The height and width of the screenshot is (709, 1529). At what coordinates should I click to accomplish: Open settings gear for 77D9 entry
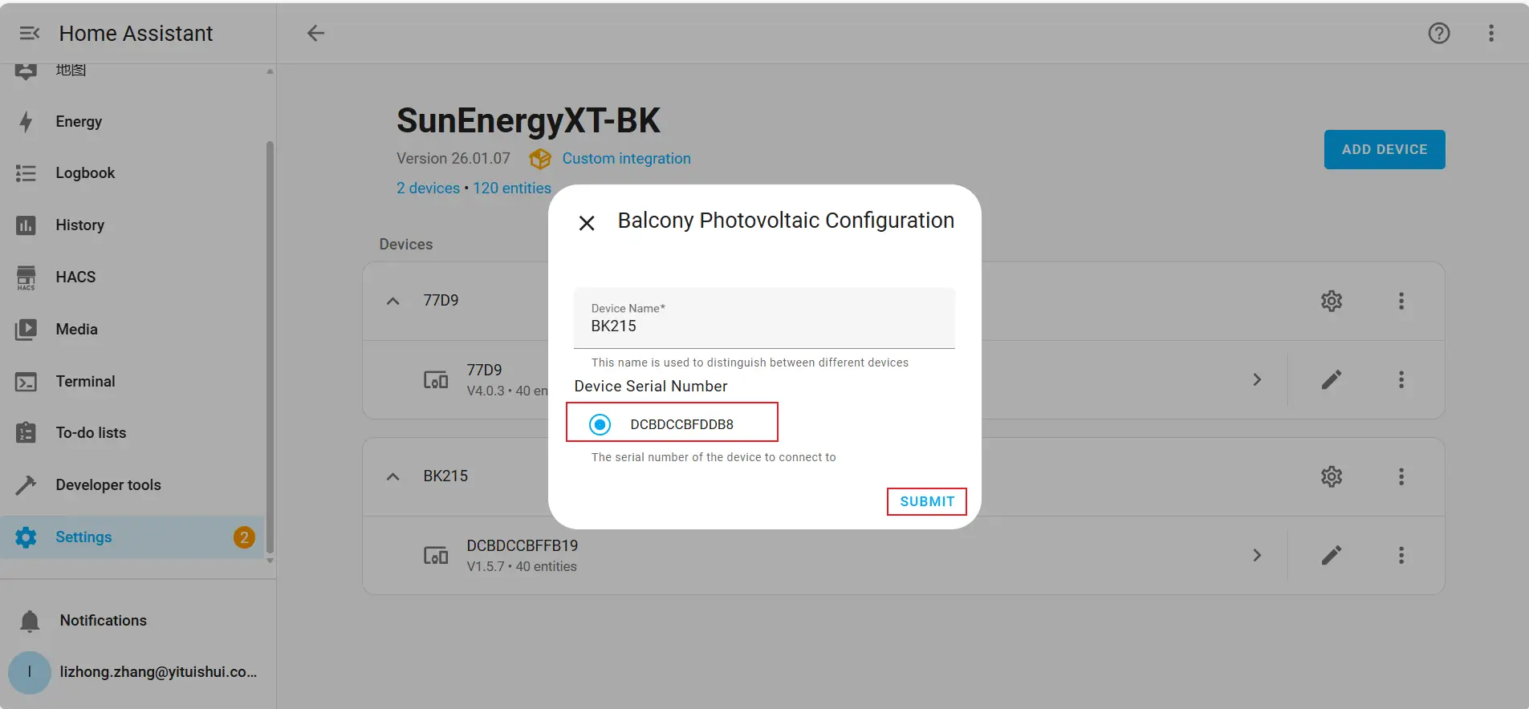click(1331, 301)
